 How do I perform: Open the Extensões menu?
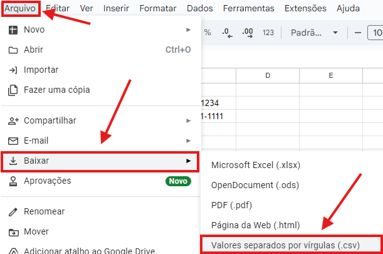click(x=305, y=8)
